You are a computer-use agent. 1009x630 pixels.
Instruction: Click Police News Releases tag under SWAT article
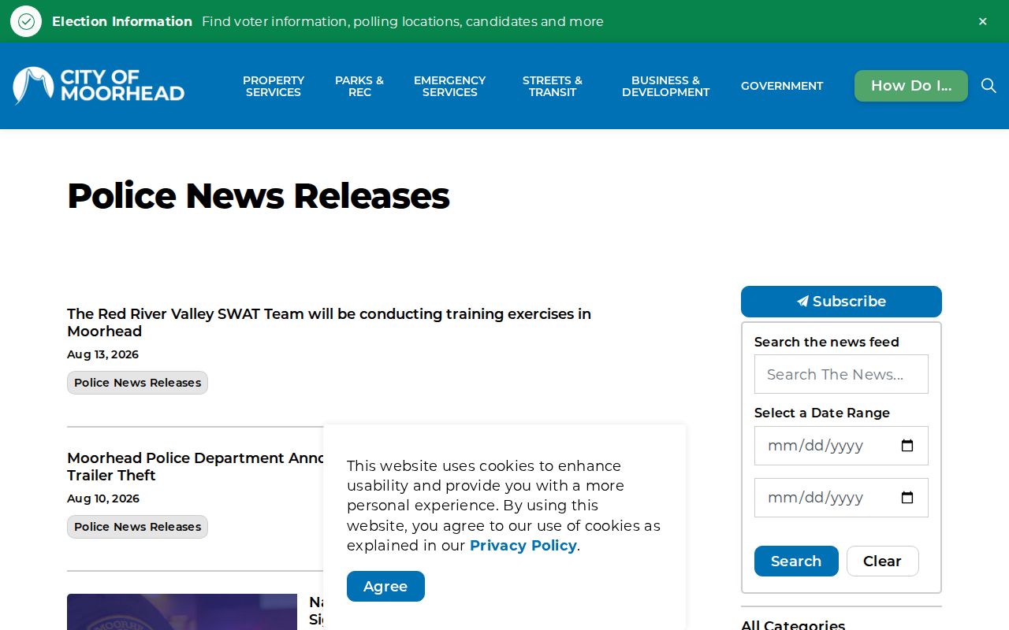coord(137,383)
